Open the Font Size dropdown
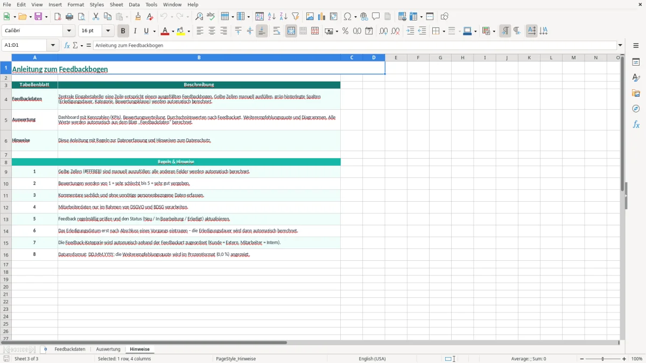 pyautogui.click(x=108, y=31)
